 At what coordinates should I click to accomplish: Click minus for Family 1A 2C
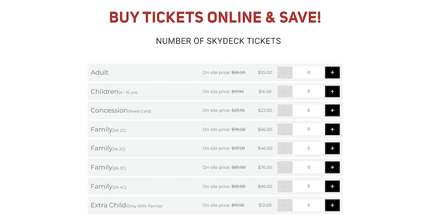coord(285,148)
